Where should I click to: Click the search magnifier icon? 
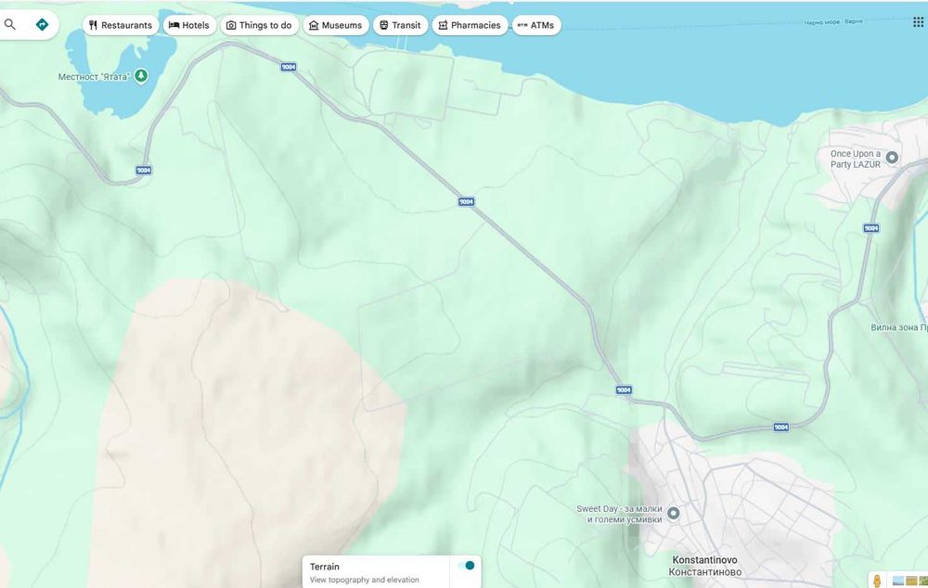click(10, 24)
